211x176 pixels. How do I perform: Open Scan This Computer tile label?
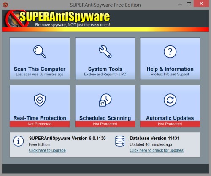40,69
